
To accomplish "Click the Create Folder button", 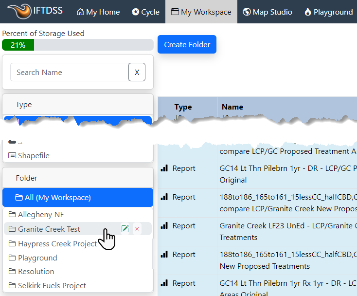I will pyautogui.click(x=187, y=44).
